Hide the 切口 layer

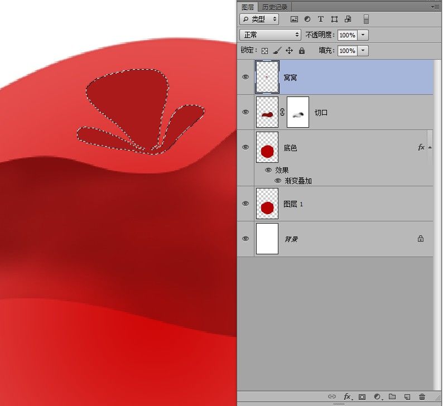245,112
